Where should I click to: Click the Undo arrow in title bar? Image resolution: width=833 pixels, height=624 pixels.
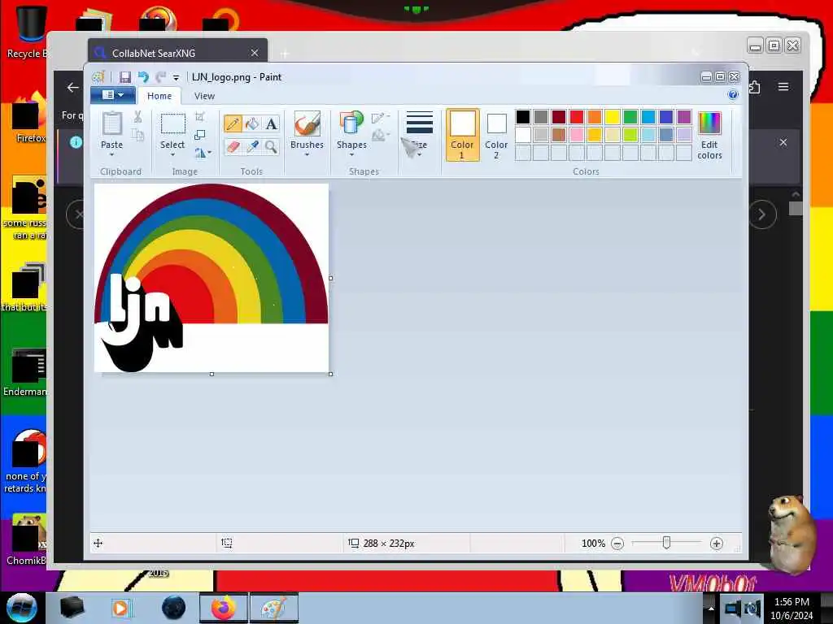click(143, 77)
